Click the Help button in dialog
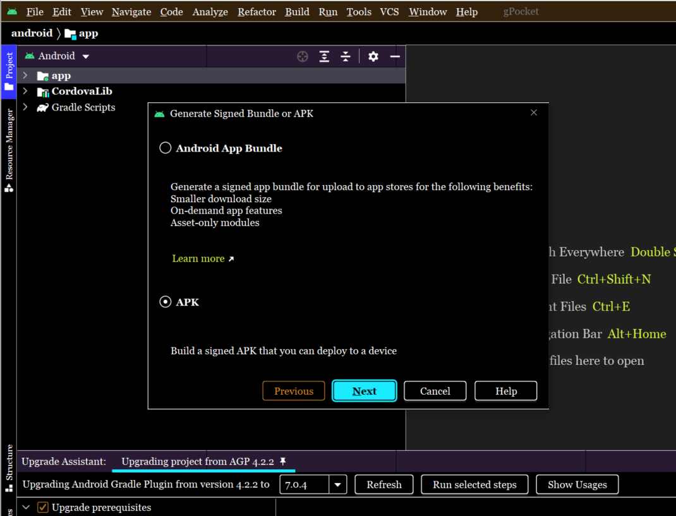 (x=505, y=391)
